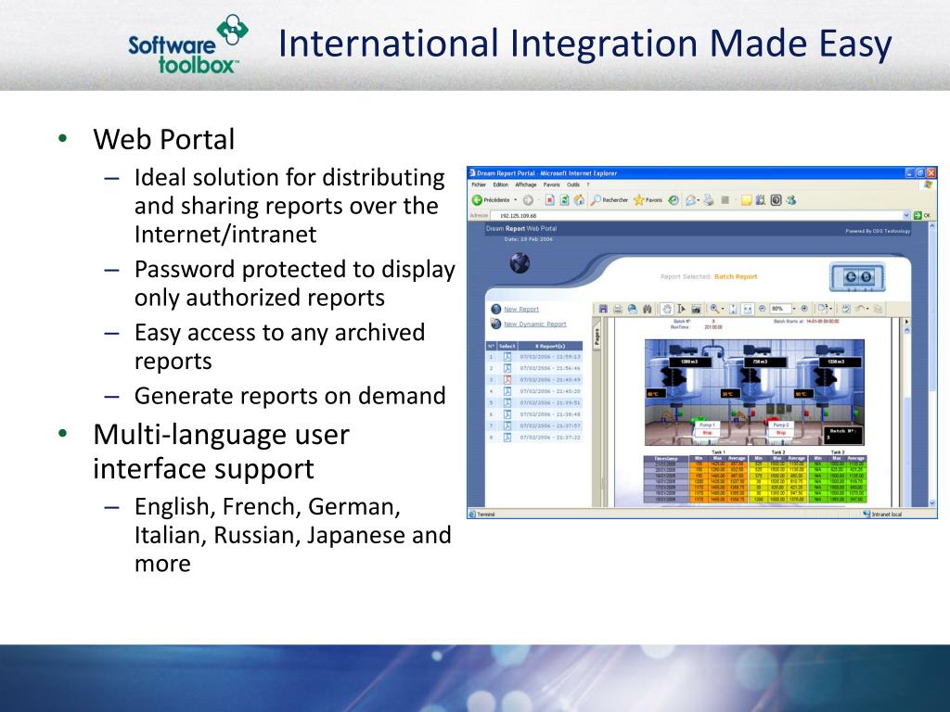Open the Affichage menu
This screenshot has height=712, width=950.
coord(526,184)
